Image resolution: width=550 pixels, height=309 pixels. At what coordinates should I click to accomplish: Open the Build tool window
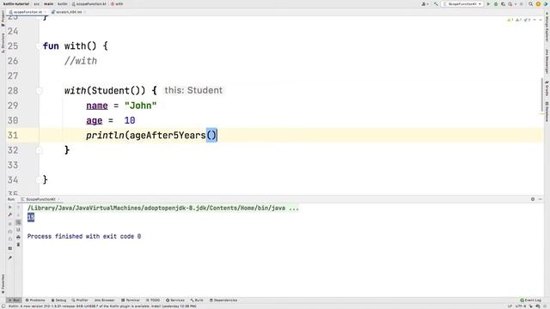(x=197, y=300)
